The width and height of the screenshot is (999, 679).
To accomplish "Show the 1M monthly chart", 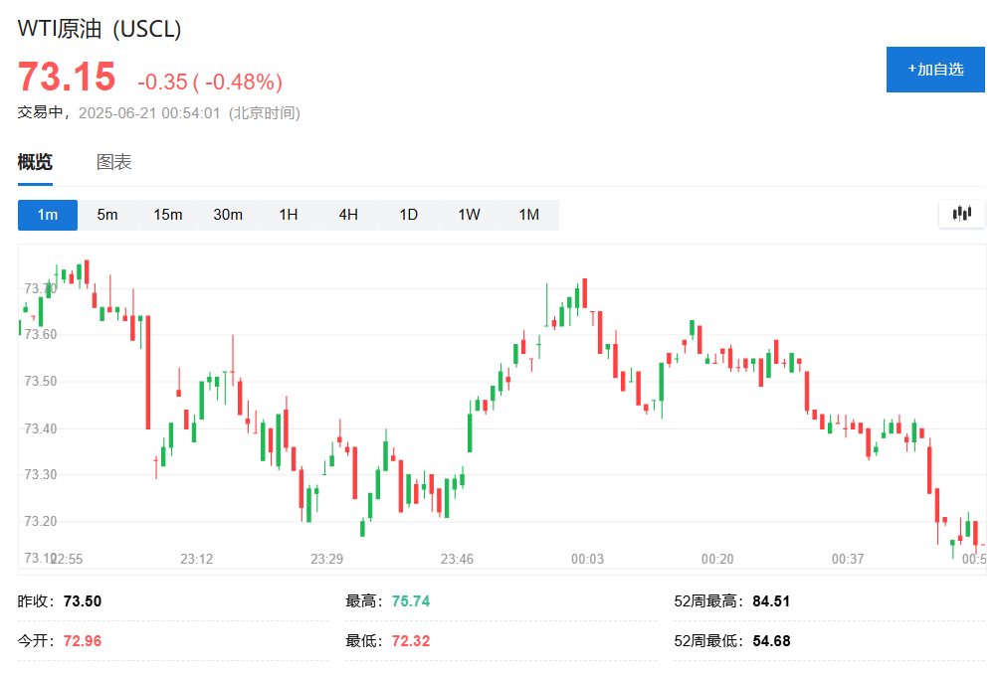I will click(528, 215).
